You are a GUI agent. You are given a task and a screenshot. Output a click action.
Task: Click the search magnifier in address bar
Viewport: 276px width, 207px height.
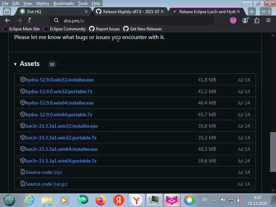pos(56,20)
